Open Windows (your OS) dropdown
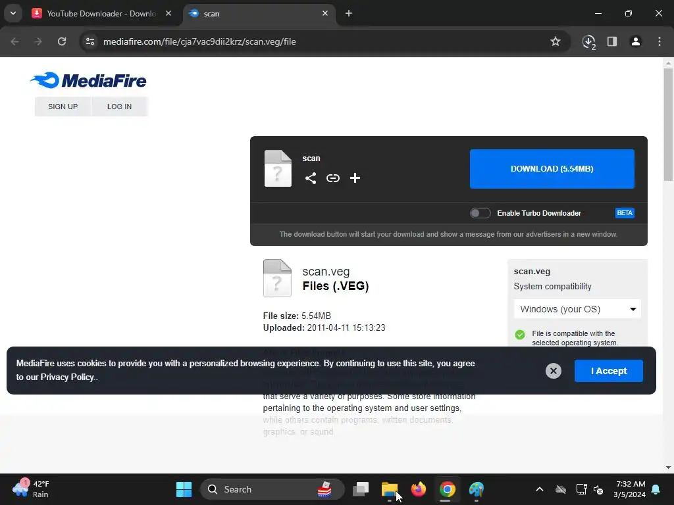This screenshot has width=674, height=505. pos(577,309)
